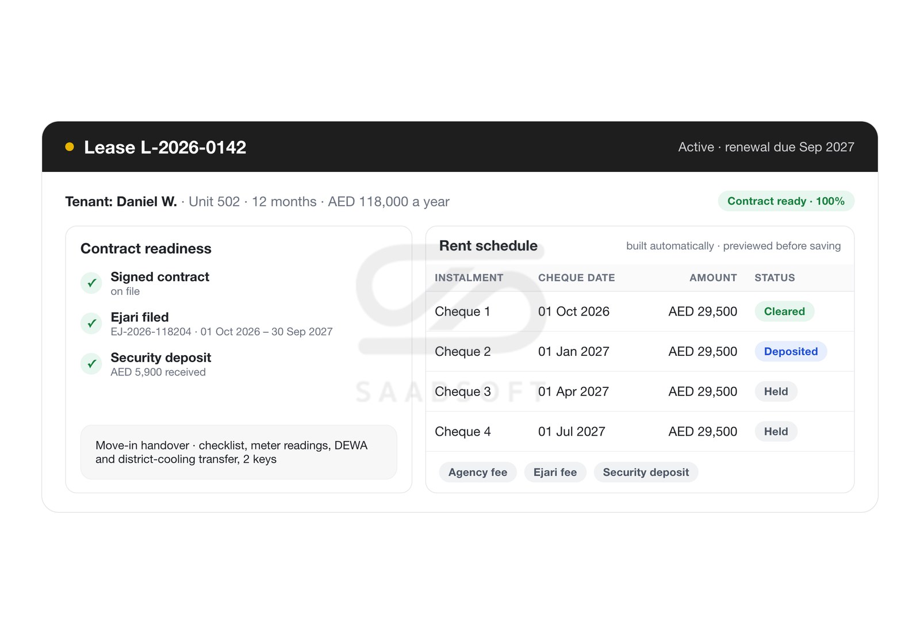Image resolution: width=920 pixels, height=634 pixels.
Task: Click the Tenant: Daniel W. name
Action: [x=121, y=202]
